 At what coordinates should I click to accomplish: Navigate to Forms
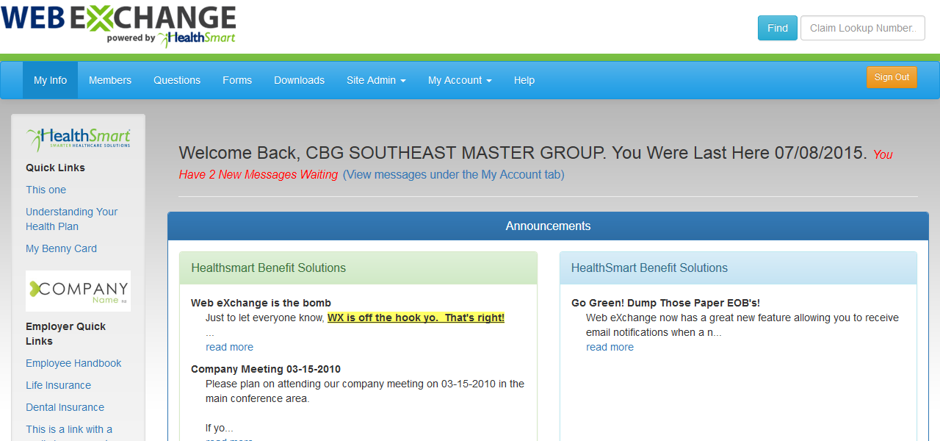[237, 80]
